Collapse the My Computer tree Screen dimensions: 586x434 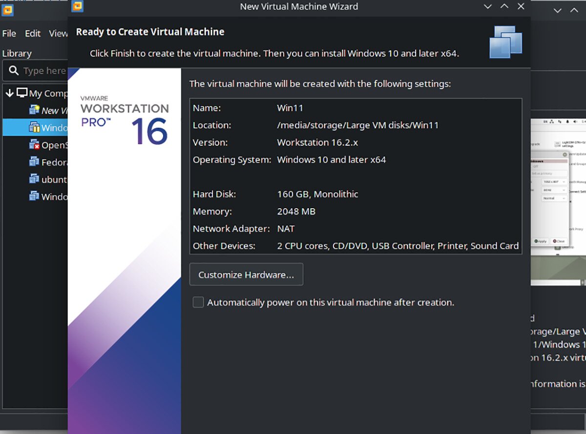pos(10,93)
